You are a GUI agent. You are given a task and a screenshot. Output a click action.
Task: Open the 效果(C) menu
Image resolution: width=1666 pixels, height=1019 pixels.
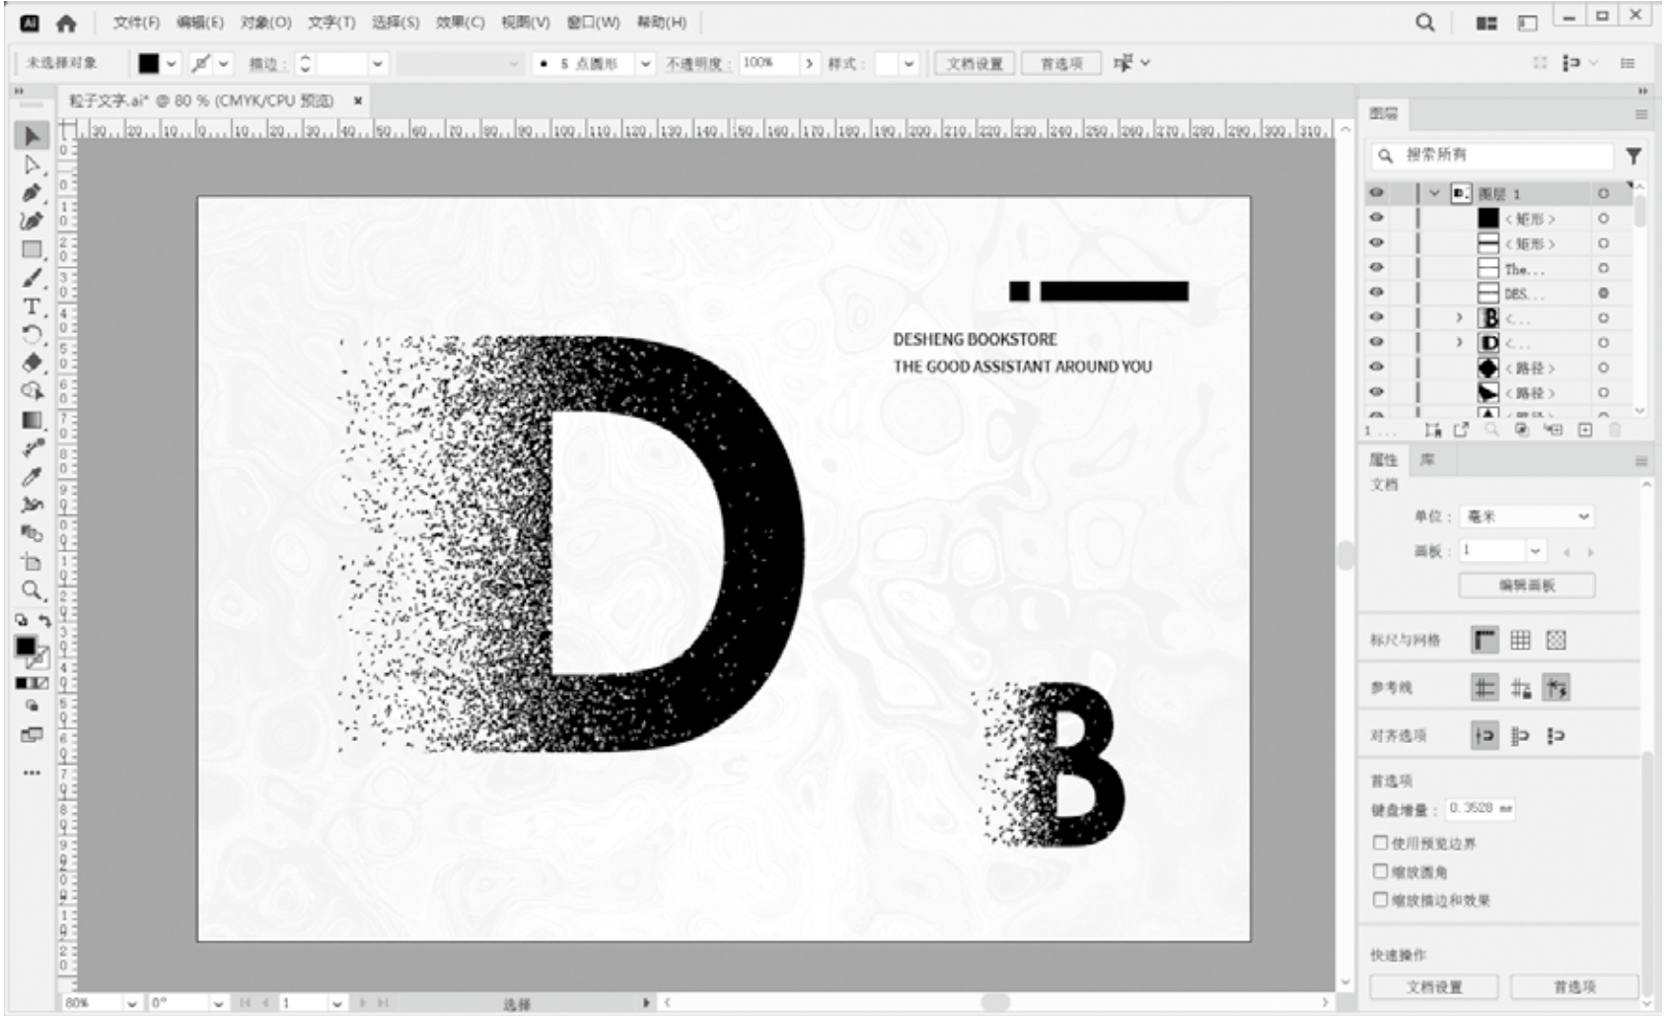click(460, 22)
